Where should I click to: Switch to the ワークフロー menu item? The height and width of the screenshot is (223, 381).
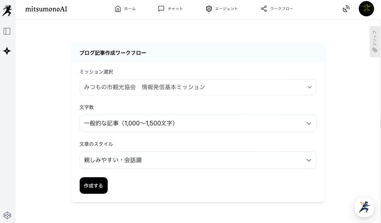click(277, 9)
